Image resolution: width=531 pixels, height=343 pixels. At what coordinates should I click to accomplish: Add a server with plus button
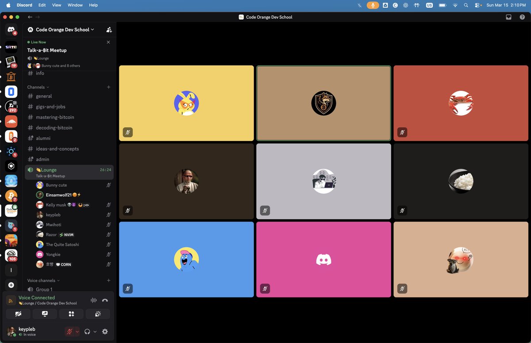point(11,285)
